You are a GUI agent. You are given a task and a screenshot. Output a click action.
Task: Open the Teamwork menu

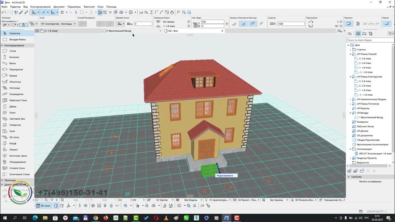pos(89,7)
